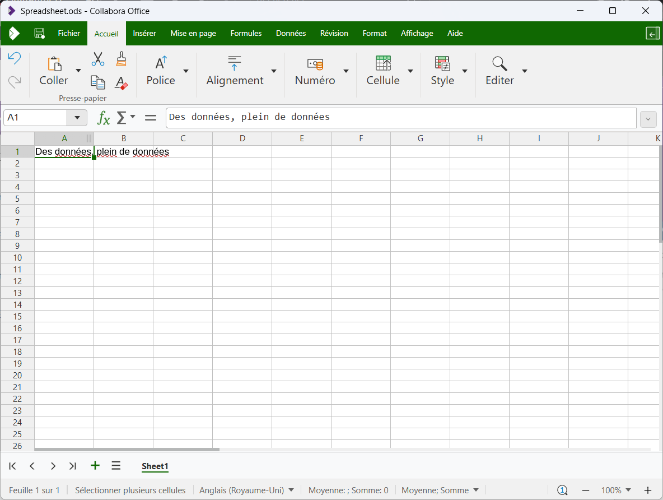This screenshot has width=663, height=500.
Task: Add a new sheet with the plus icon
Action: (x=95, y=465)
